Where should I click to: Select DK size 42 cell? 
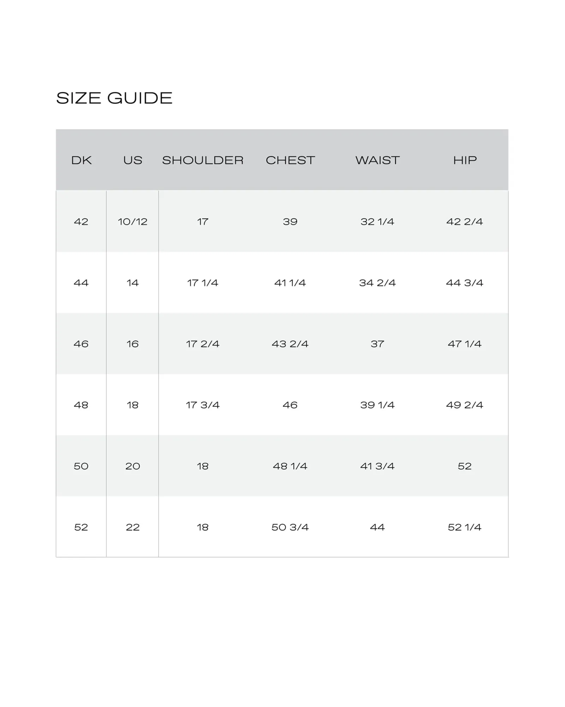pyautogui.click(x=81, y=222)
